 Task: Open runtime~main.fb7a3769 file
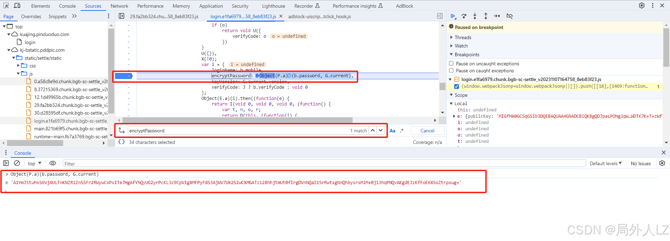pyautogui.click(x=71, y=137)
